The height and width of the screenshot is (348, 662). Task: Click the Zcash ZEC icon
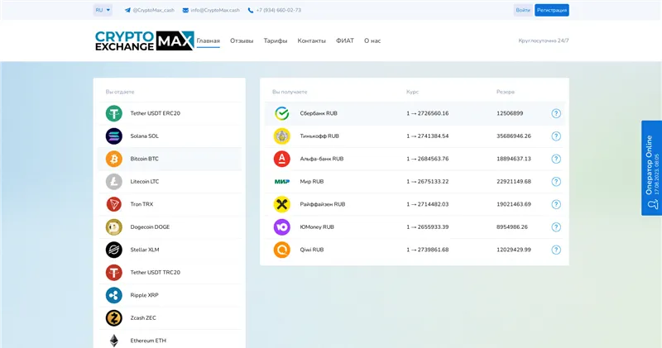[x=113, y=318]
